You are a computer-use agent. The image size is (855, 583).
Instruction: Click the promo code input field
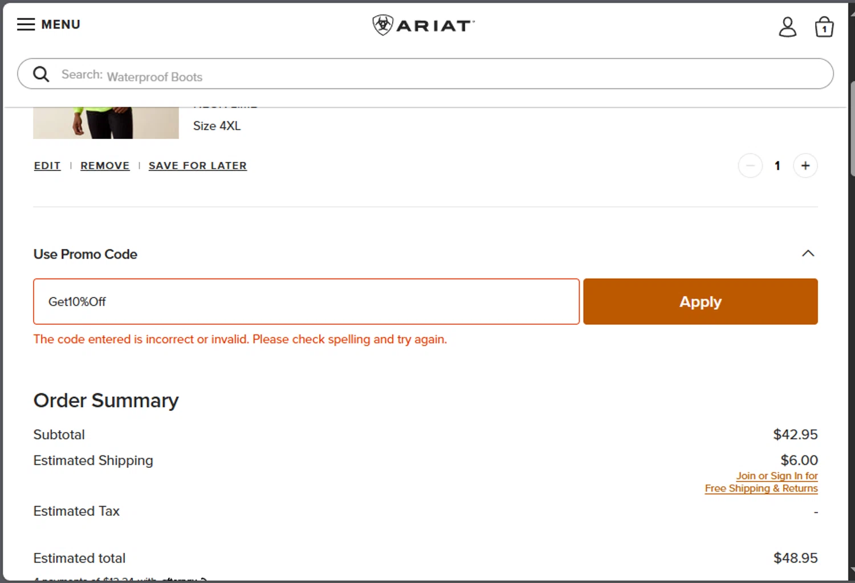point(306,301)
